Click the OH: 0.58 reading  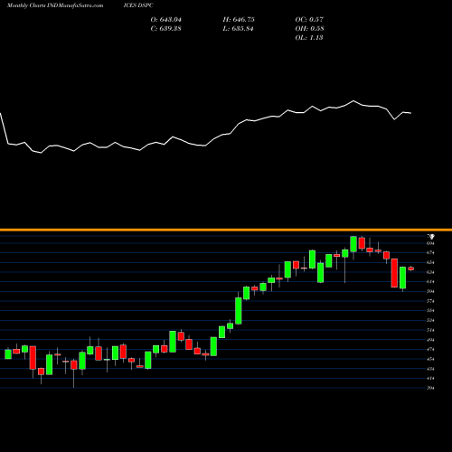click(309, 29)
